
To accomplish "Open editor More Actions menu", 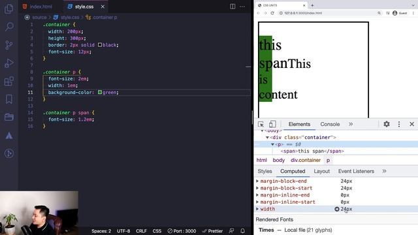I will click(x=242, y=7).
